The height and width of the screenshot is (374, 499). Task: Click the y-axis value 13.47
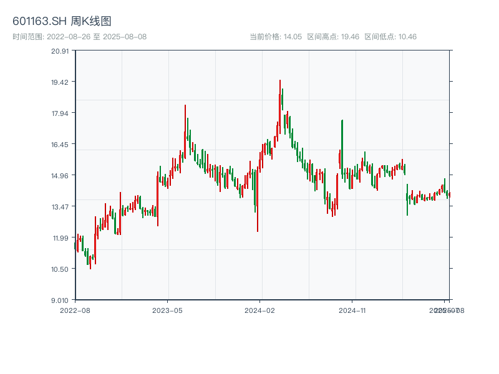pyautogui.click(x=60, y=207)
